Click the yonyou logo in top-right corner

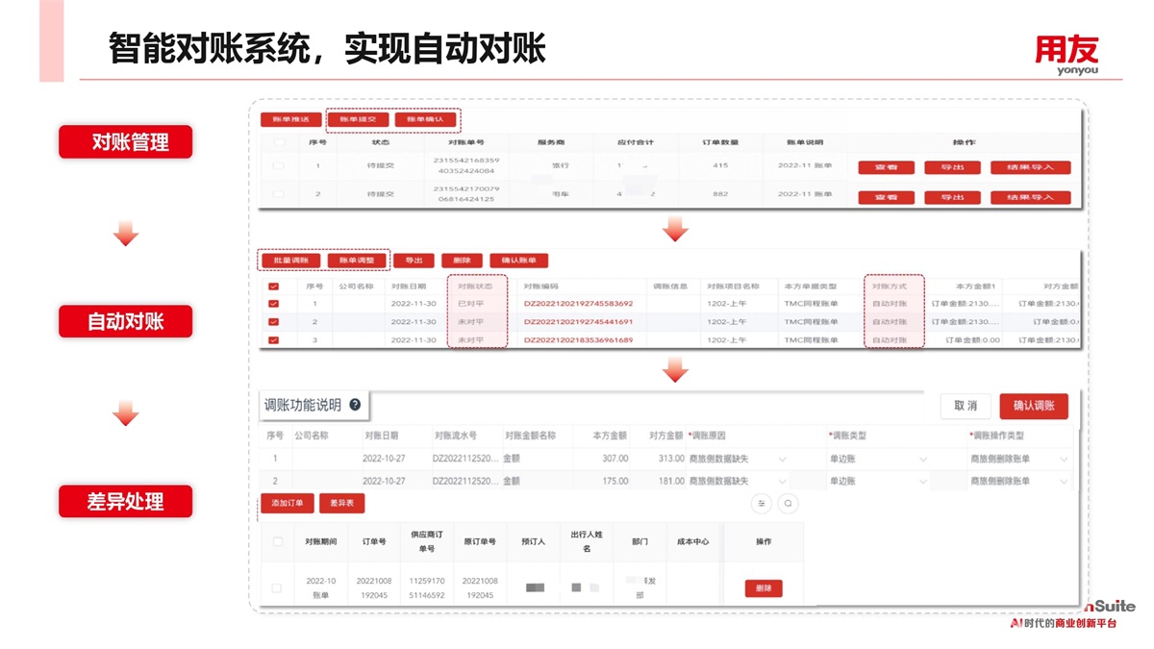(1066, 55)
